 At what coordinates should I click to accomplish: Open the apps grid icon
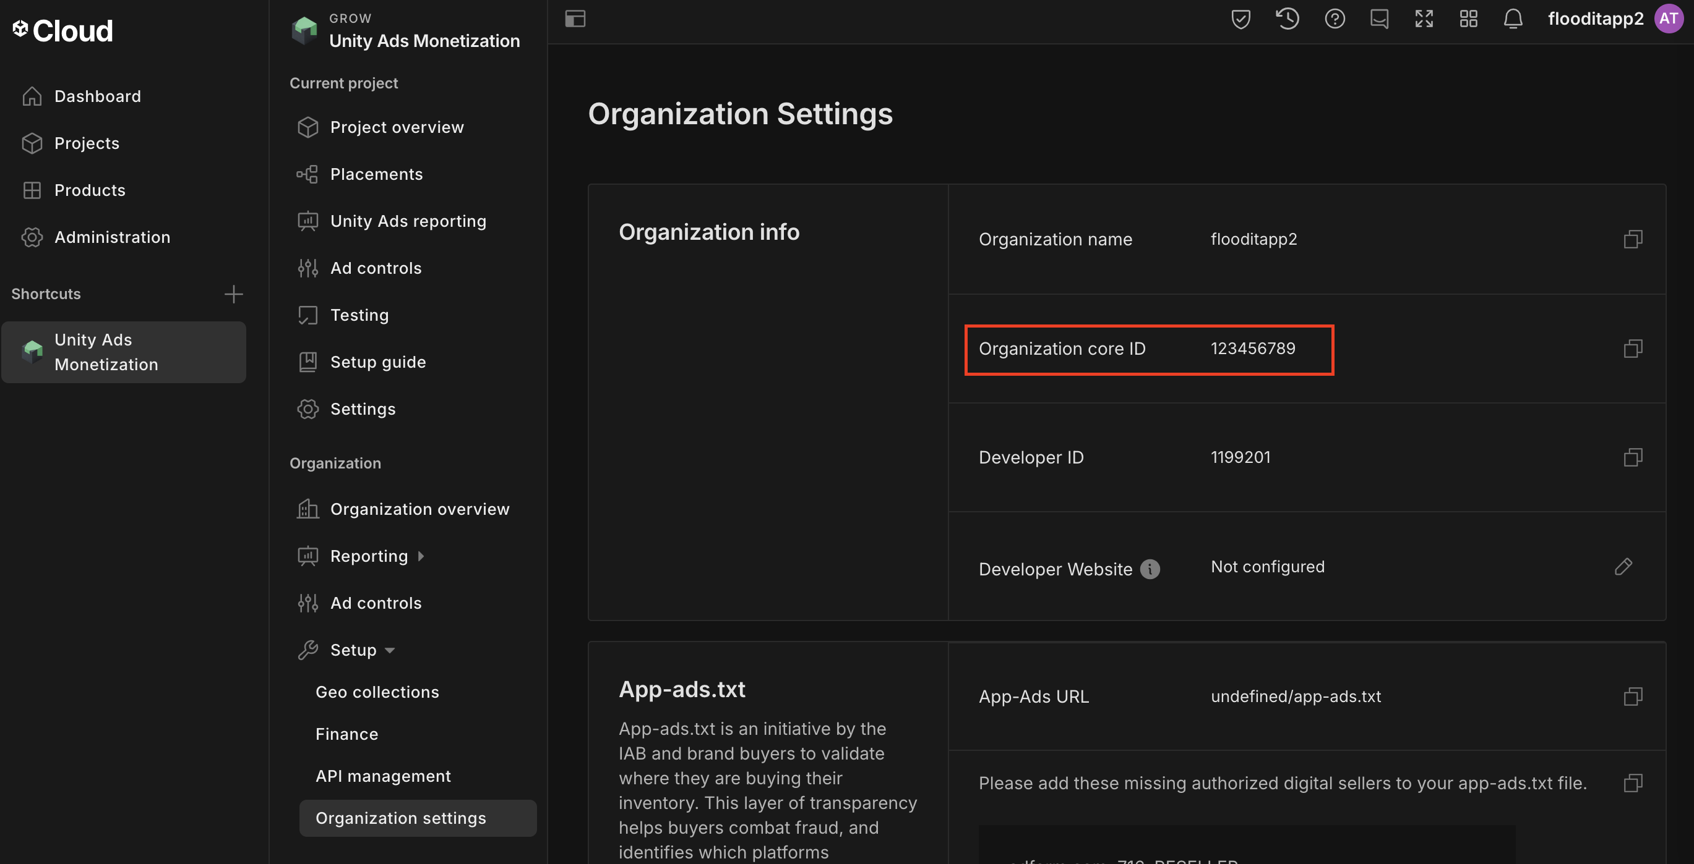[x=1468, y=19]
